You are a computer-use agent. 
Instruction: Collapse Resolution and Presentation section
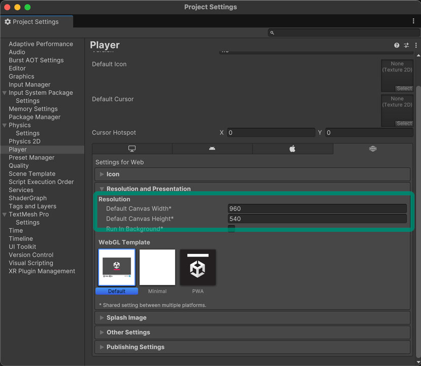pyautogui.click(x=102, y=189)
